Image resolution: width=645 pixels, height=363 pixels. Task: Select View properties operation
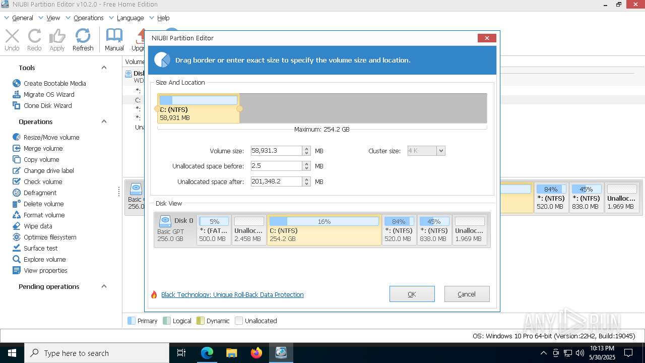pyautogui.click(x=40, y=270)
